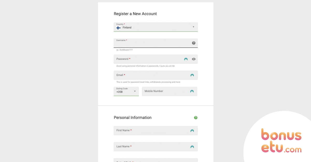Expand the Country dropdown arrow
Screen dimensions: 311x162
[193, 27]
